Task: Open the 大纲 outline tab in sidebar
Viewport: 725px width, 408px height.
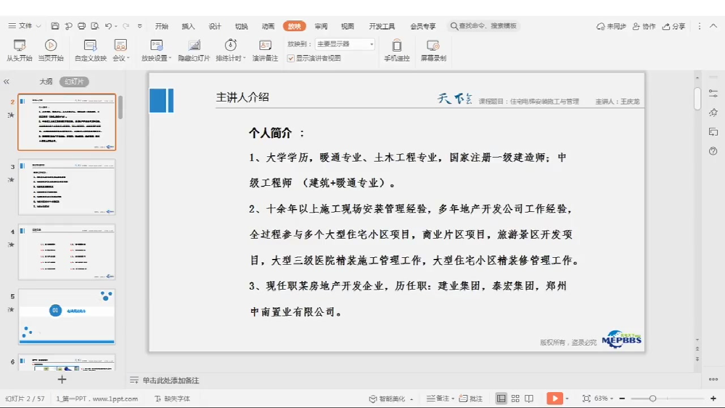Action: (x=46, y=82)
